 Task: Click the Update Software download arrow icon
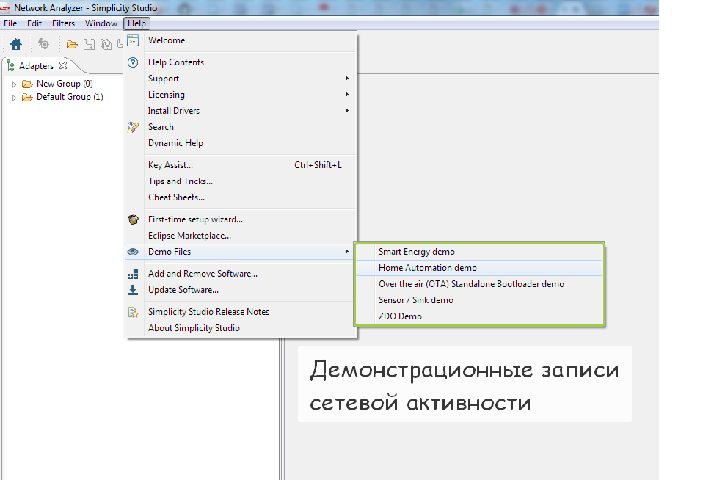point(133,290)
